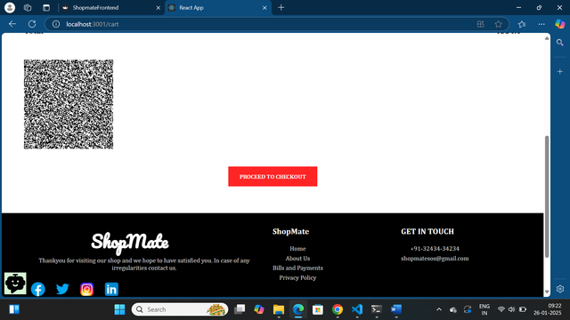
Task: Click the shopmatesos@gmail.com email address
Action: [x=435, y=259]
